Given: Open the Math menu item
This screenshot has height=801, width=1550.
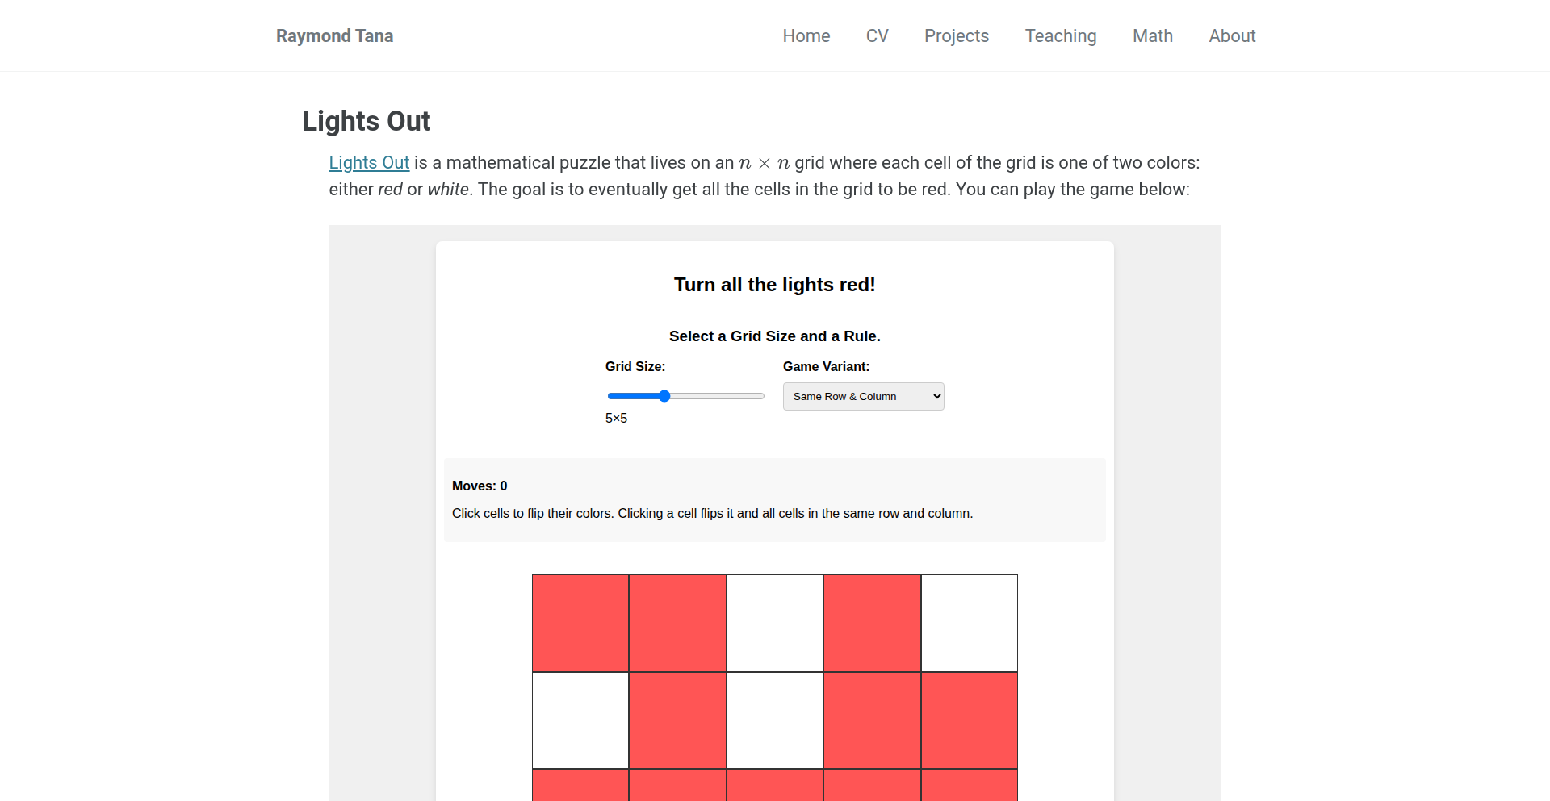Looking at the screenshot, I should (1152, 35).
